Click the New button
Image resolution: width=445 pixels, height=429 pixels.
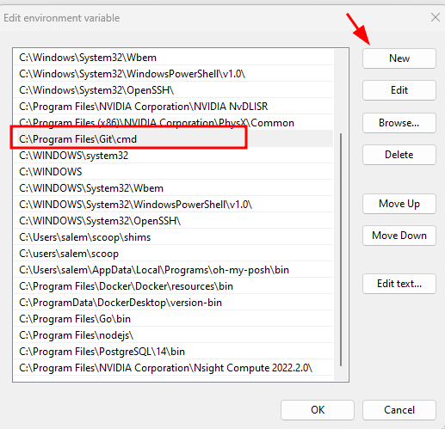(399, 58)
